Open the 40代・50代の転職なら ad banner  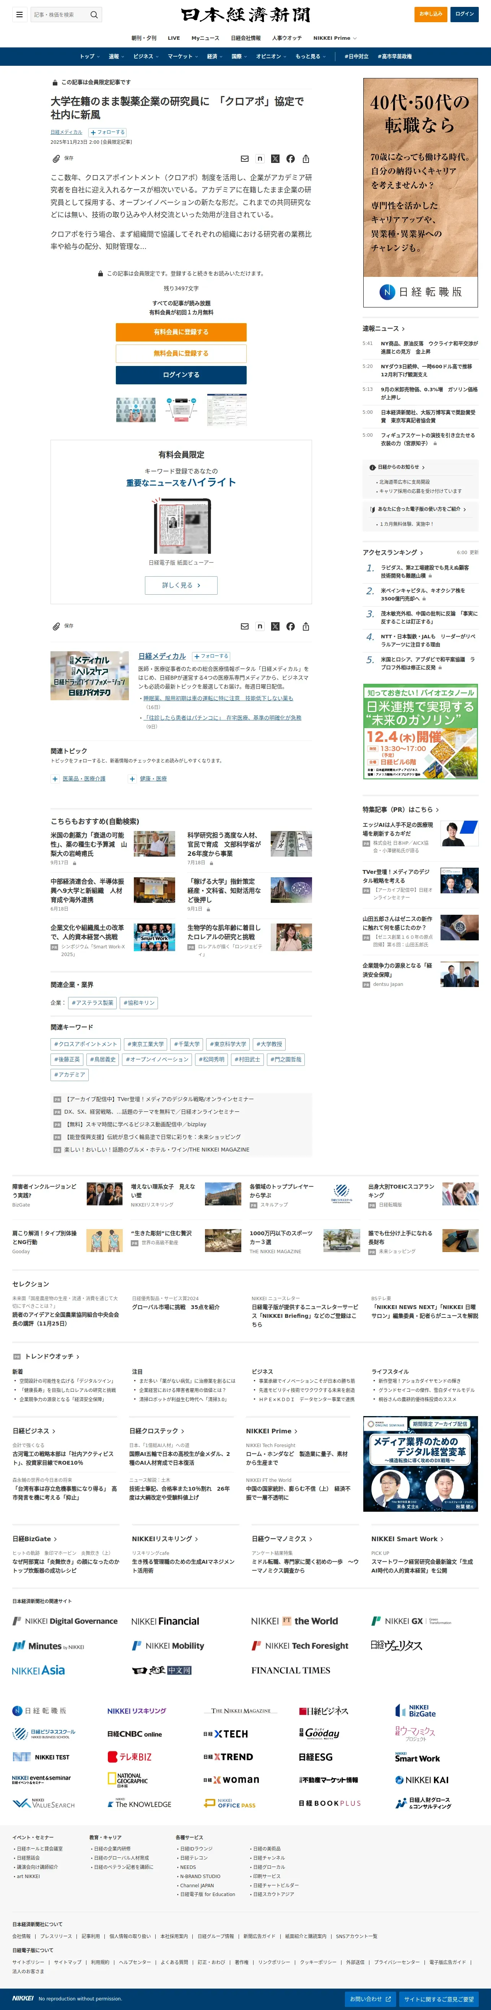(421, 192)
